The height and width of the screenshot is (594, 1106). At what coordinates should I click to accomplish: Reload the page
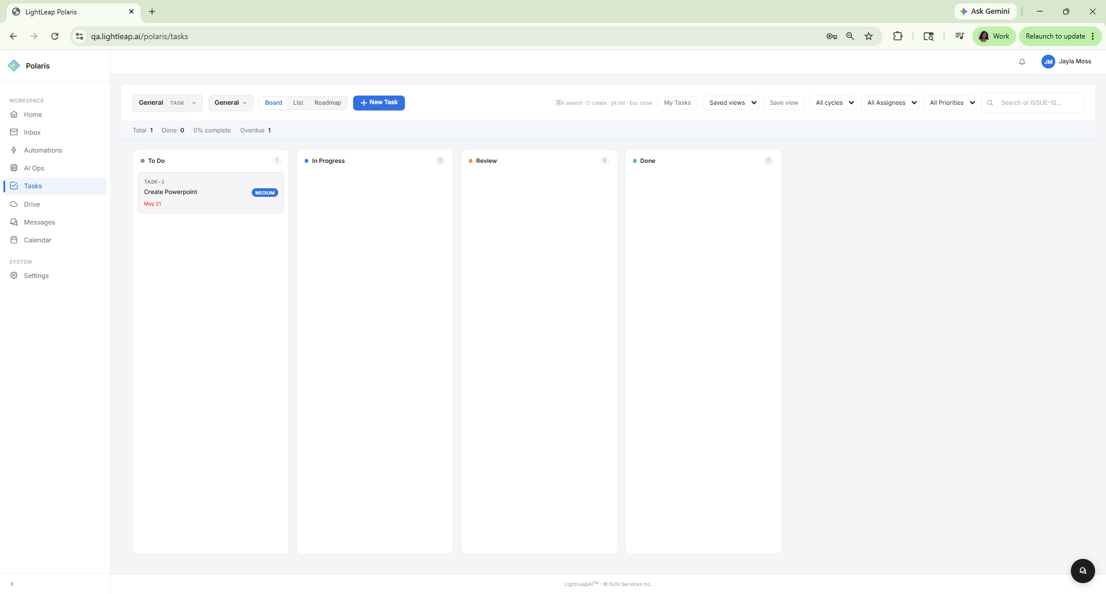[x=55, y=36]
